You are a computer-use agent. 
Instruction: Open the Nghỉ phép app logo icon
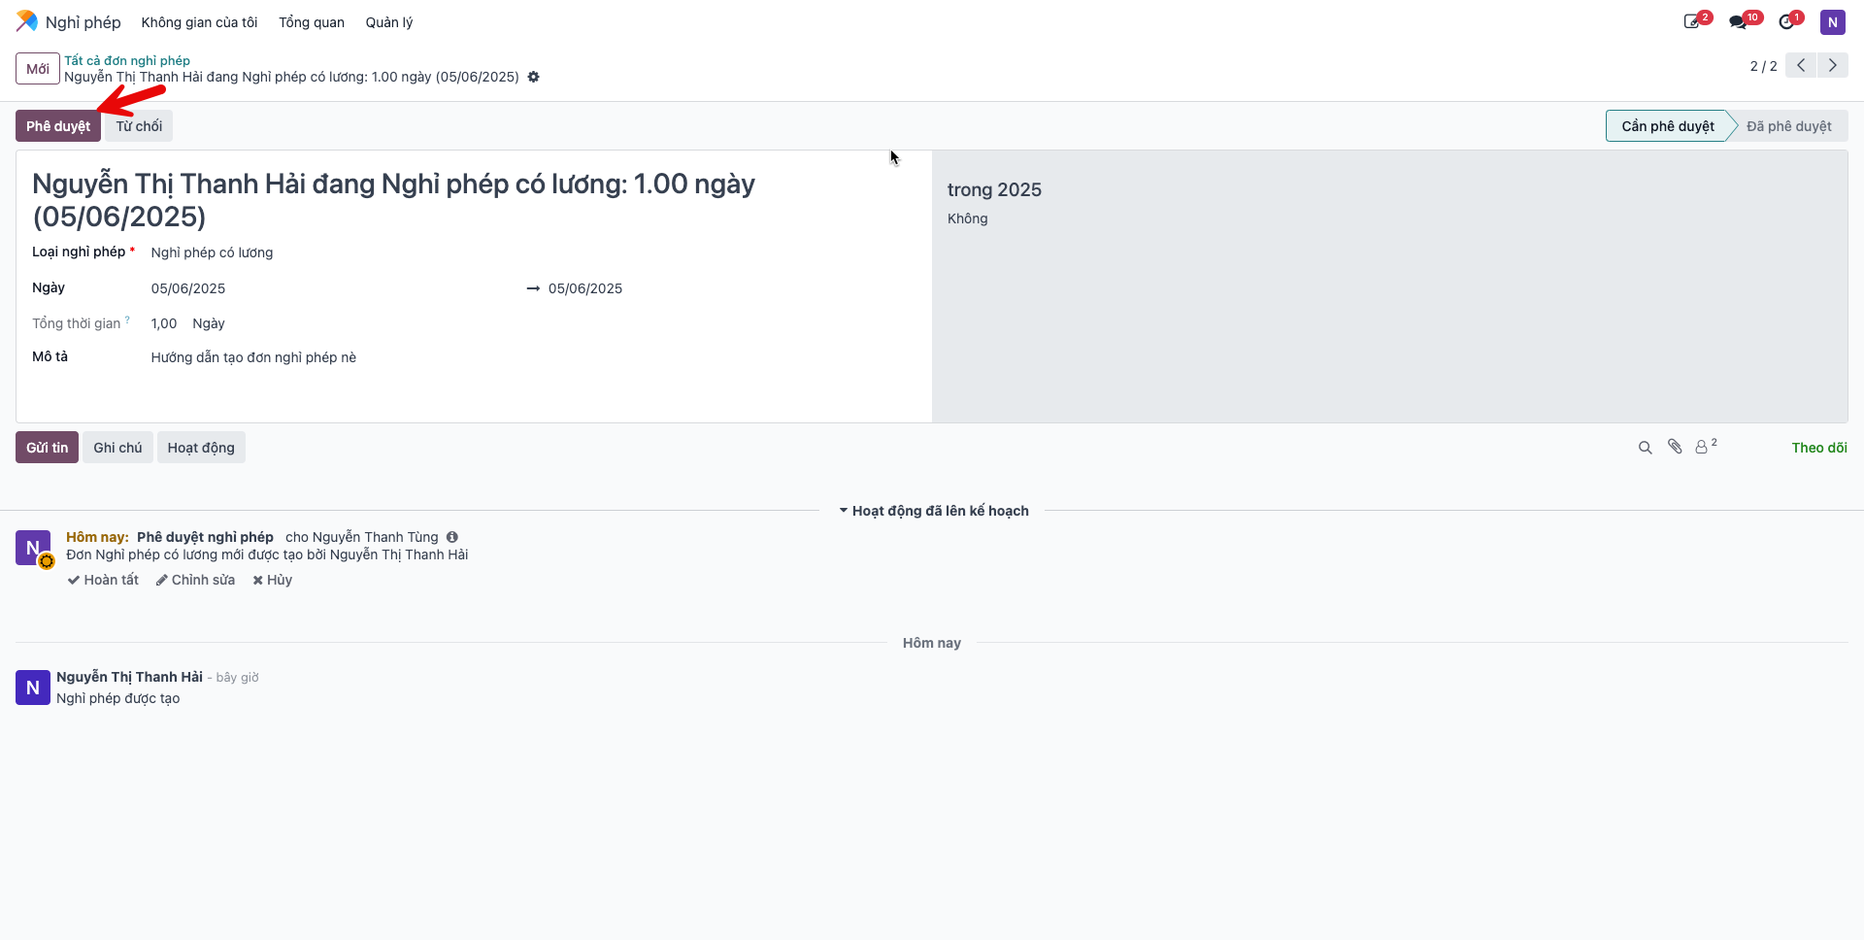tap(27, 21)
